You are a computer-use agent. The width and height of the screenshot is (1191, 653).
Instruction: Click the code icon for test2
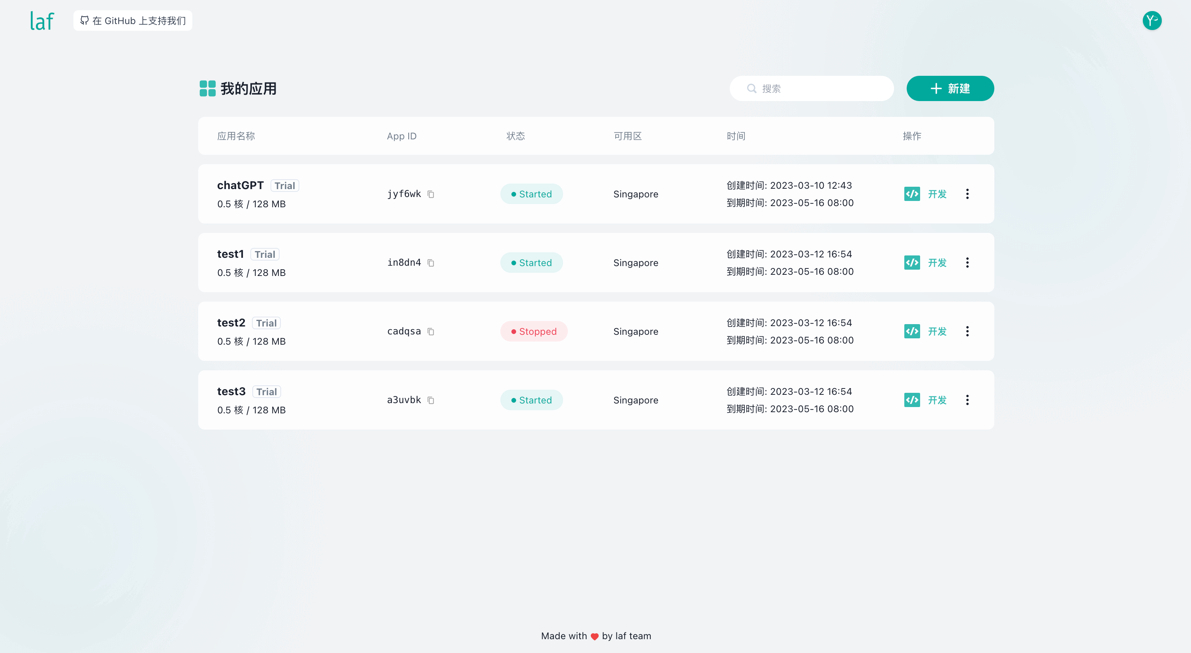point(912,331)
